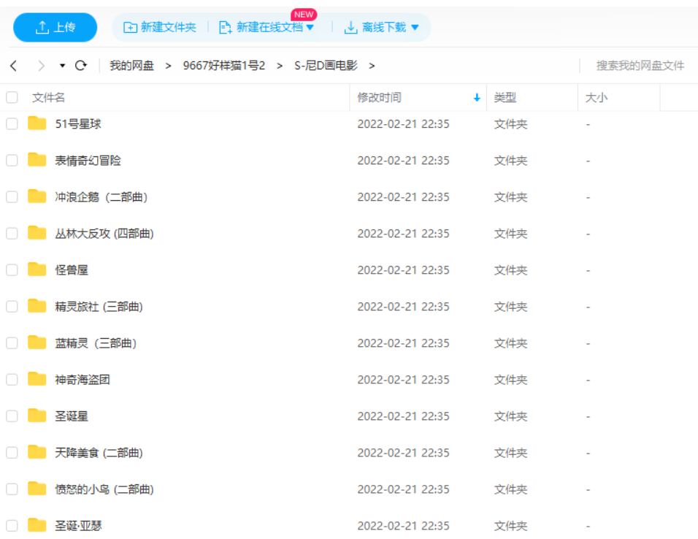
Task: Click the 新建文件夹 button
Action: click(160, 28)
